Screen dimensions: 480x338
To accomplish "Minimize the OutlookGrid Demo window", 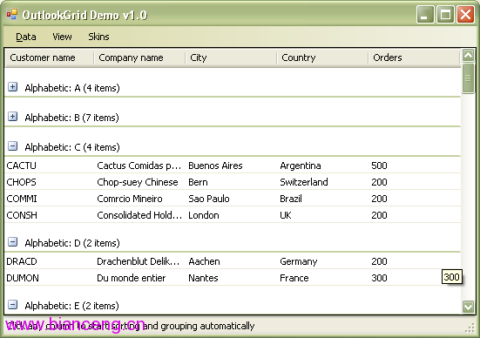I will click(x=425, y=15).
